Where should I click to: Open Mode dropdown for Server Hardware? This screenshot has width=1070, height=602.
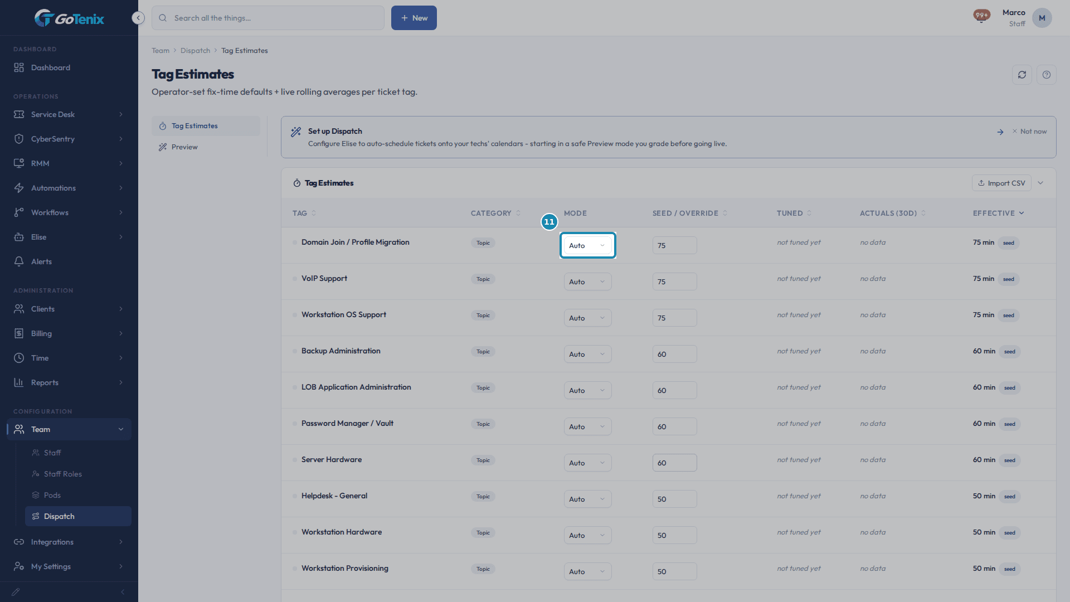(587, 463)
